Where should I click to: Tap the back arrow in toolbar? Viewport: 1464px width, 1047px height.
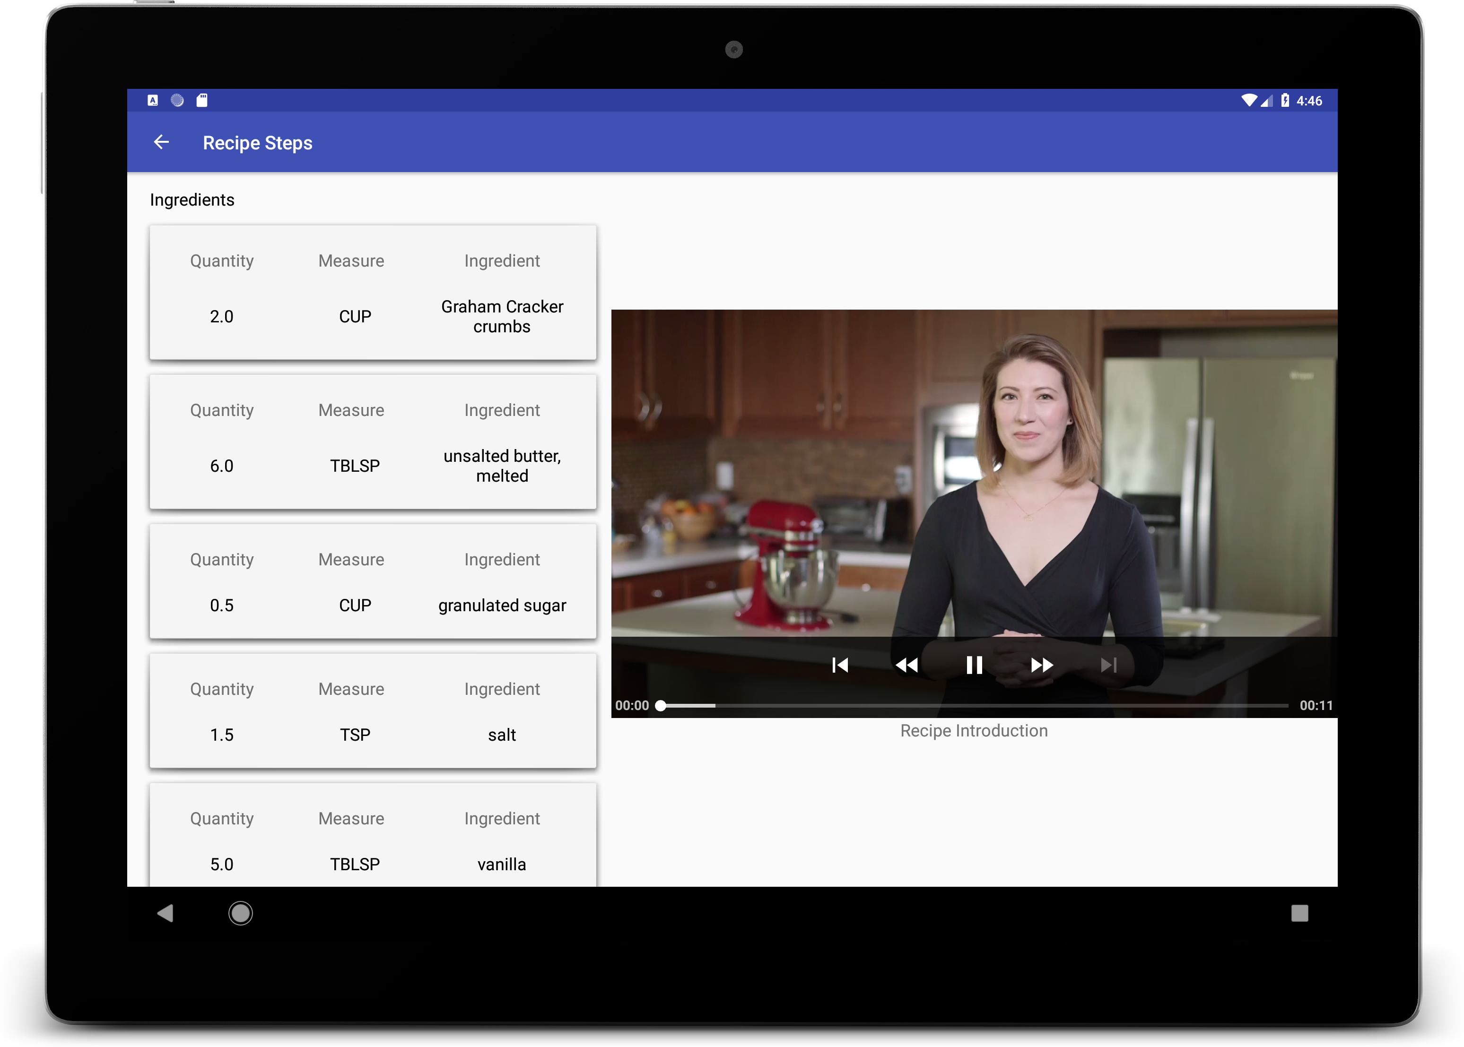click(161, 142)
